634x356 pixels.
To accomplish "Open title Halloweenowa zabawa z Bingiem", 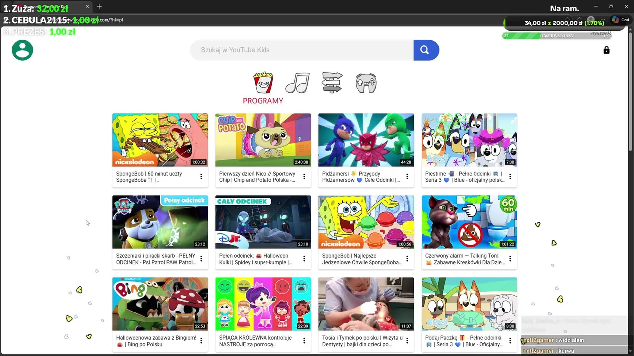I will [156, 341].
